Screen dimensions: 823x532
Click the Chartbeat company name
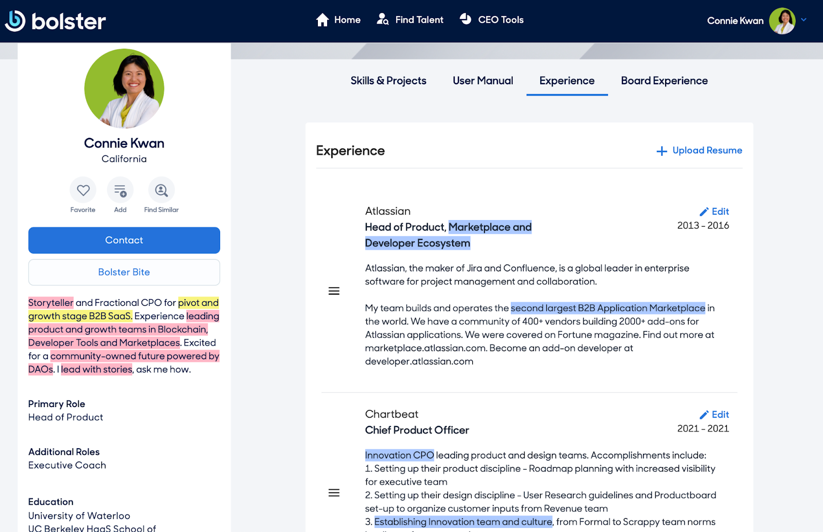pyautogui.click(x=391, y=414)
